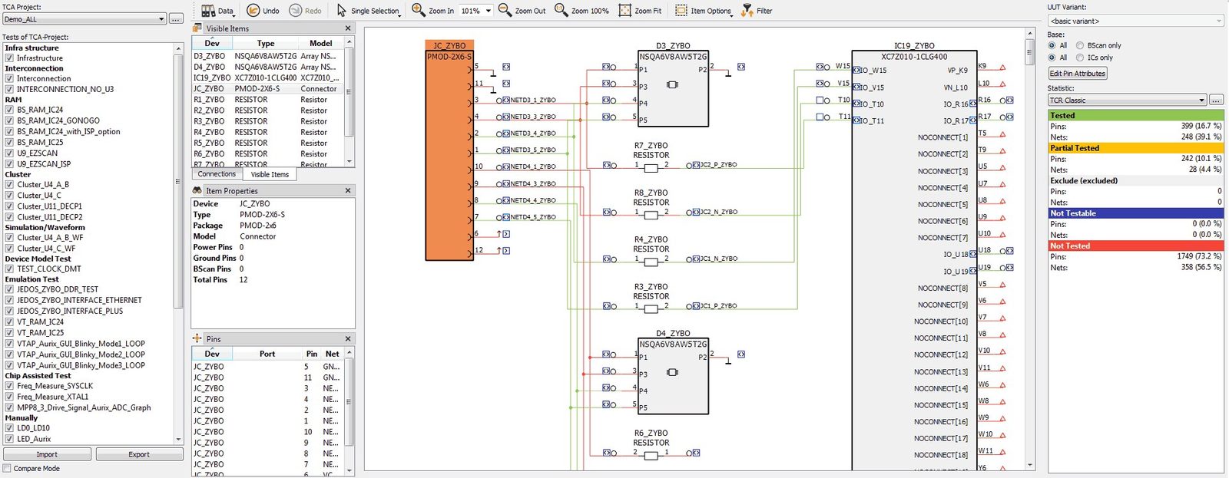Click the Visible Items panel icon
Image resolution: width=1229 pixels, height=478 pixels.
coord(197,28)
